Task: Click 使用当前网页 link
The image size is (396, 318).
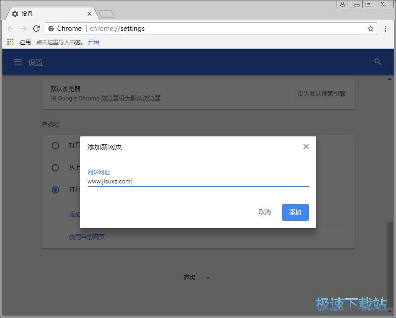Action: (87, 237)
